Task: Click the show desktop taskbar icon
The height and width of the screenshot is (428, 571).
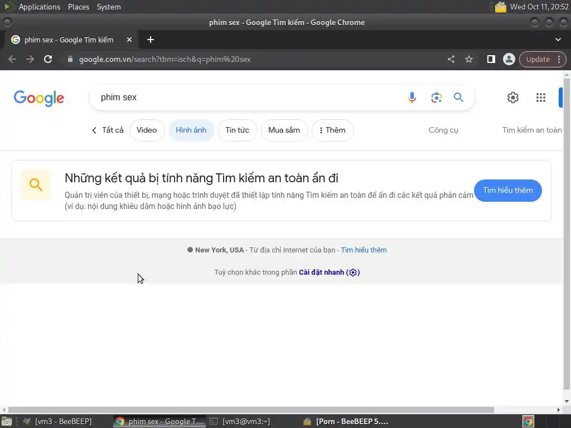Action: [7, 421]
